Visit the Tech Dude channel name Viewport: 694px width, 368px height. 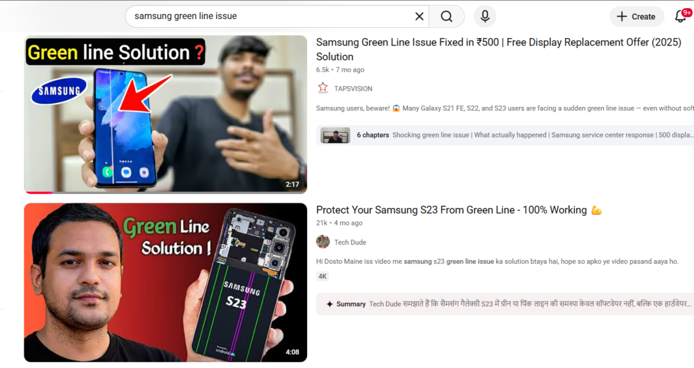(x=350, y=242)
